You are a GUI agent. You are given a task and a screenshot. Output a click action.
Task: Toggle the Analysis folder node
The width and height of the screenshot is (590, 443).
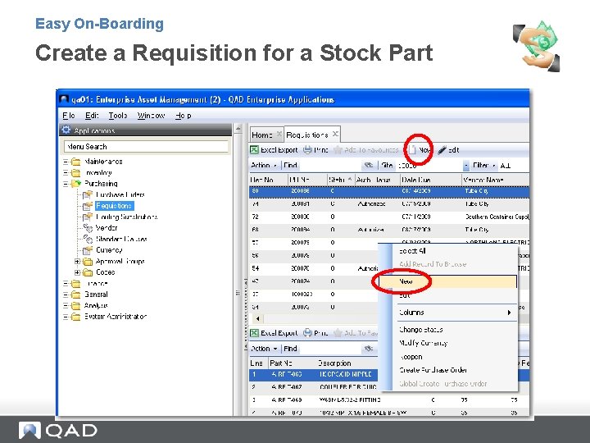pyautogui.click(x=66, y=306)
